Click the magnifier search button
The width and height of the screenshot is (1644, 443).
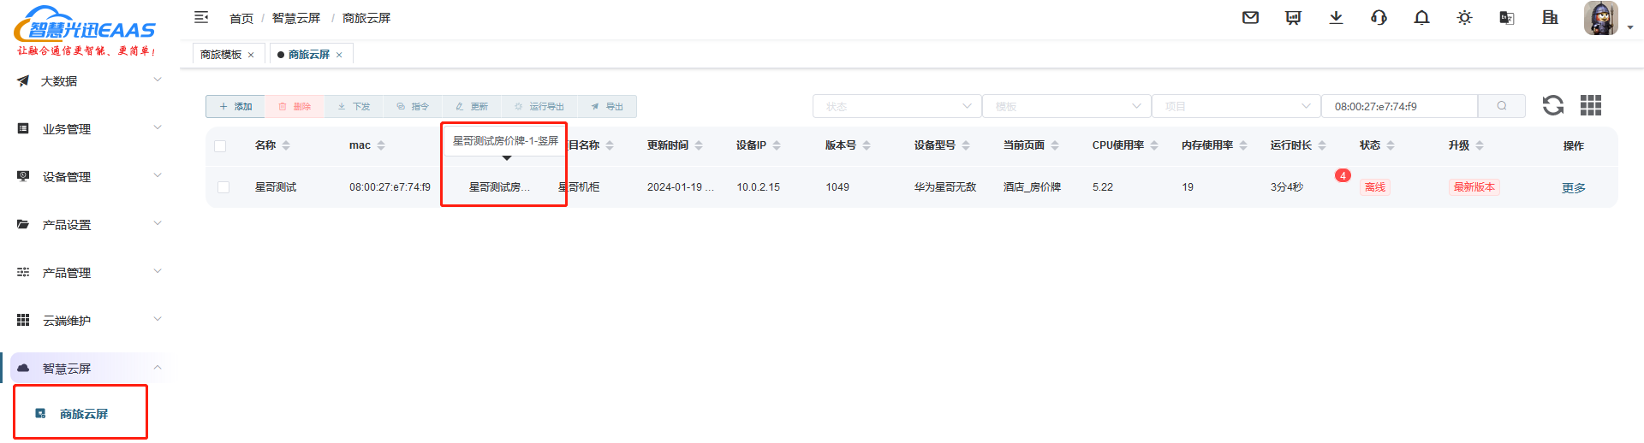[x=1501, y=106]
